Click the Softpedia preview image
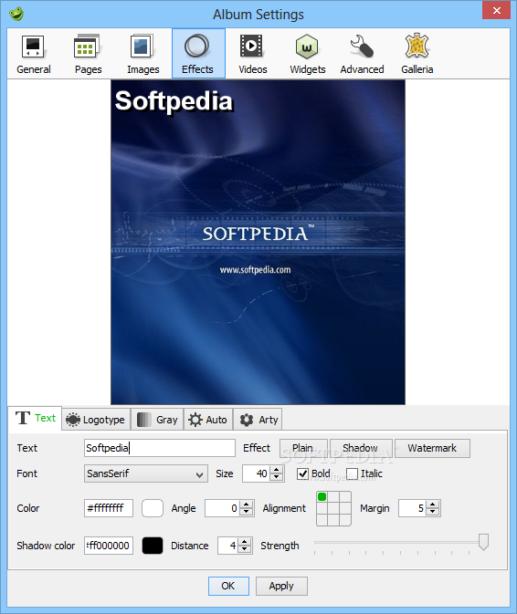This screenshot has width=517, height=614. [258, 242]
